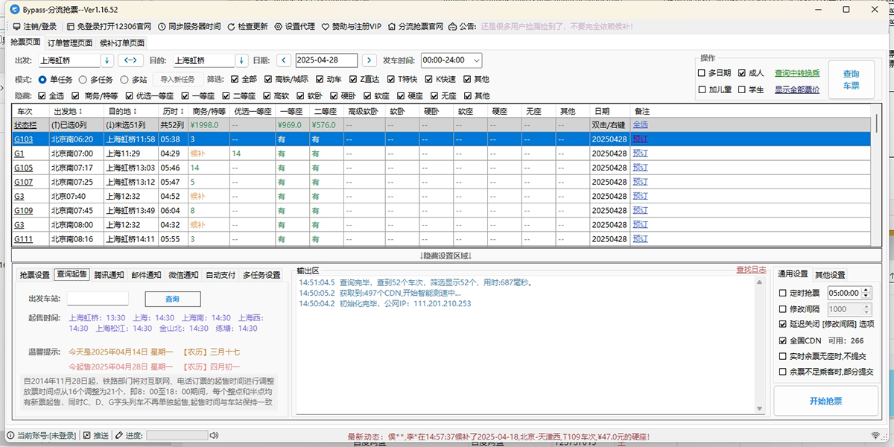Click the down arrow next to 出发 station
Screen dimensions: 894x447
pos(107,60)
